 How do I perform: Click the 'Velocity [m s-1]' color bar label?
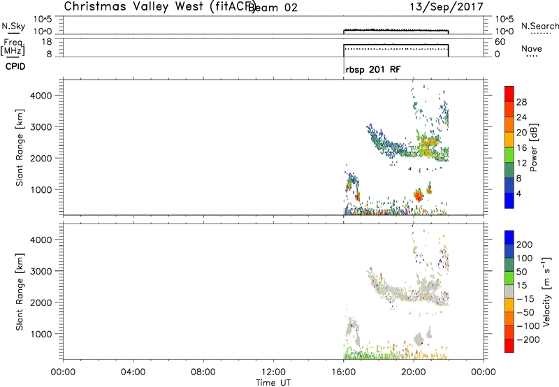pos(547,291)
